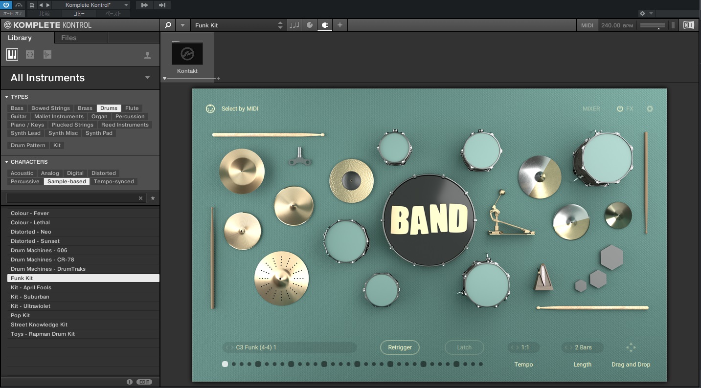Select the Percussion type tag
Image resolution: width=701 pixels, height=388 pixels.
pyautogui.click(x=130, y=116)
